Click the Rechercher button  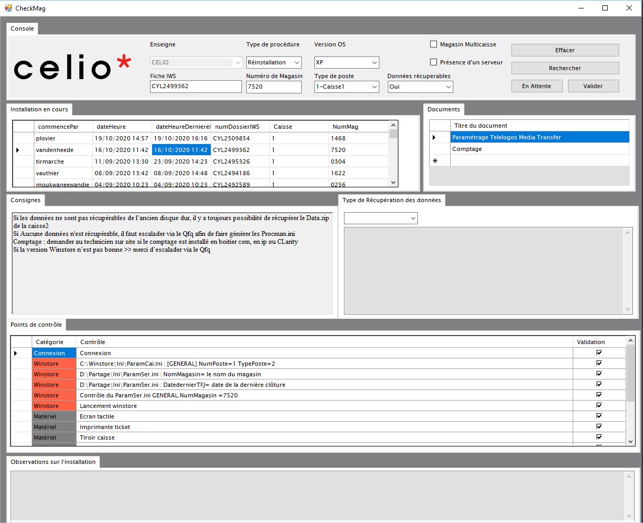(x=565, y=68)
